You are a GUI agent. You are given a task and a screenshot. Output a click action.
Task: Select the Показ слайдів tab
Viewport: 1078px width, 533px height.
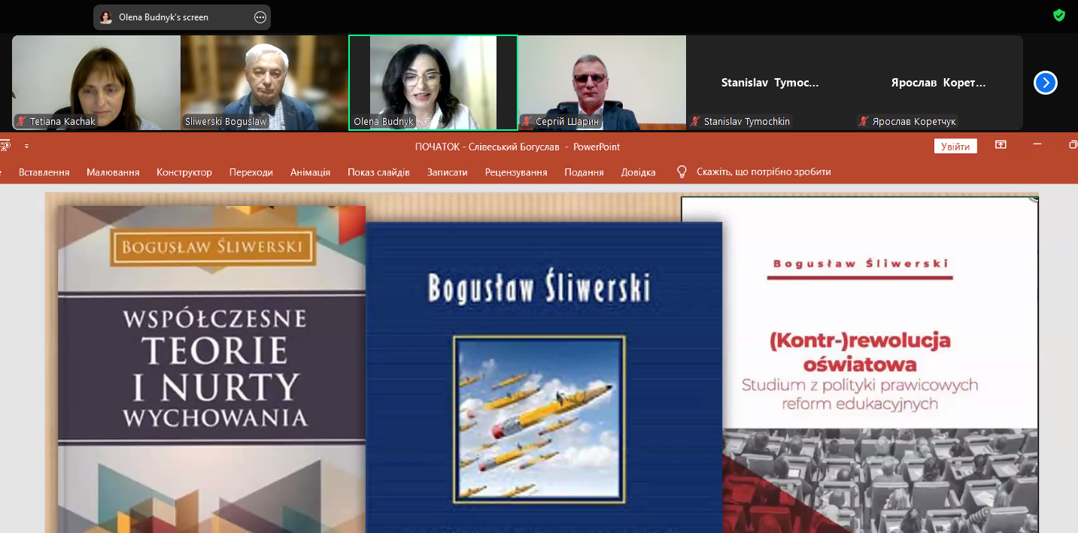378,172
